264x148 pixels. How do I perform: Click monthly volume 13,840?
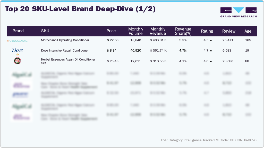[136, 40]
